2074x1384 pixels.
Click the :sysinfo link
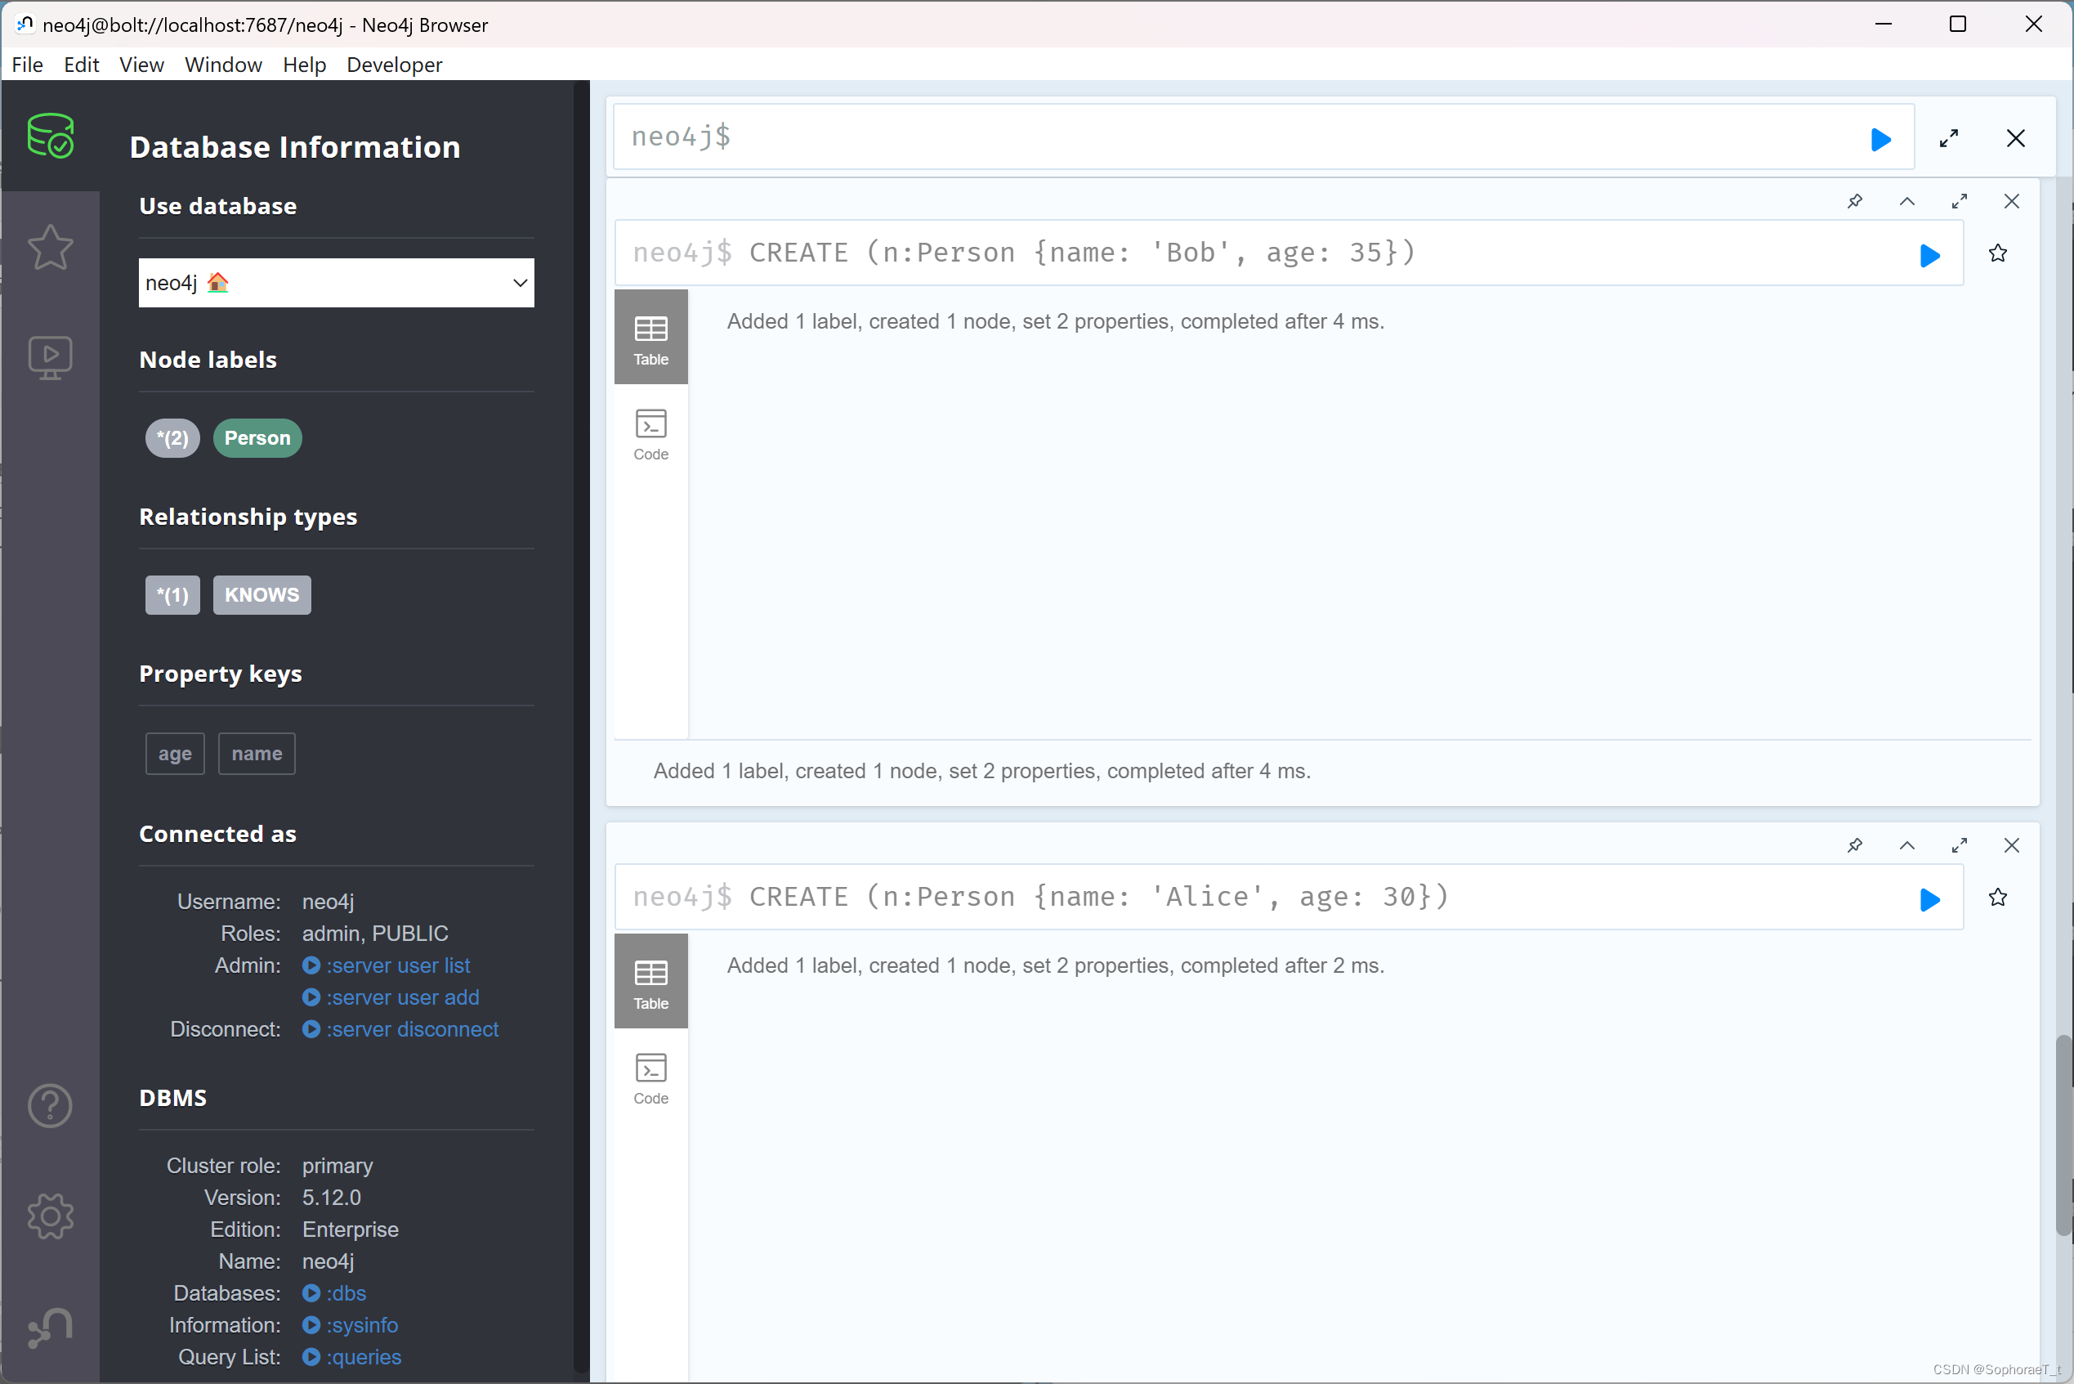[x=362, y=1324]
